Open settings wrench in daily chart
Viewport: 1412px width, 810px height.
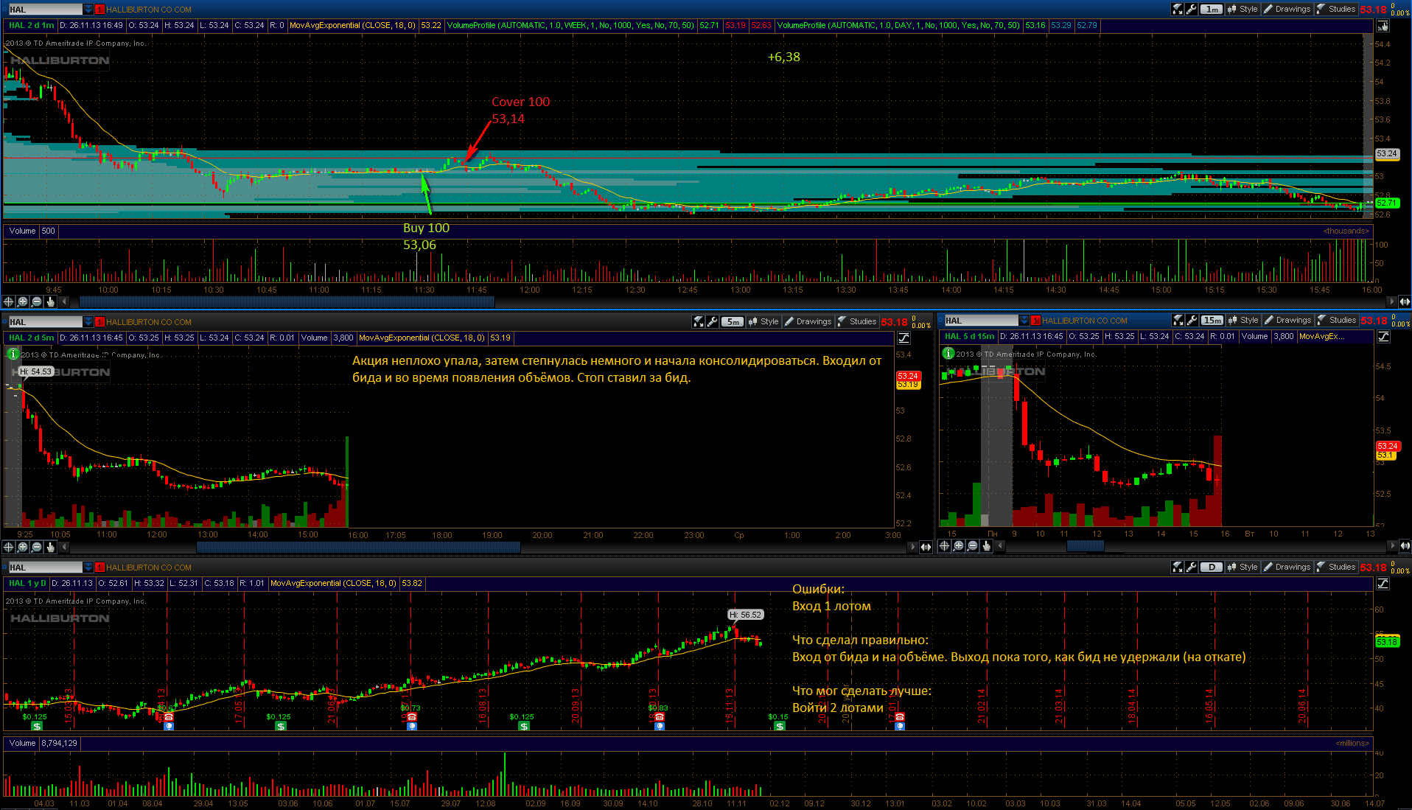[x=1191, y=568]
